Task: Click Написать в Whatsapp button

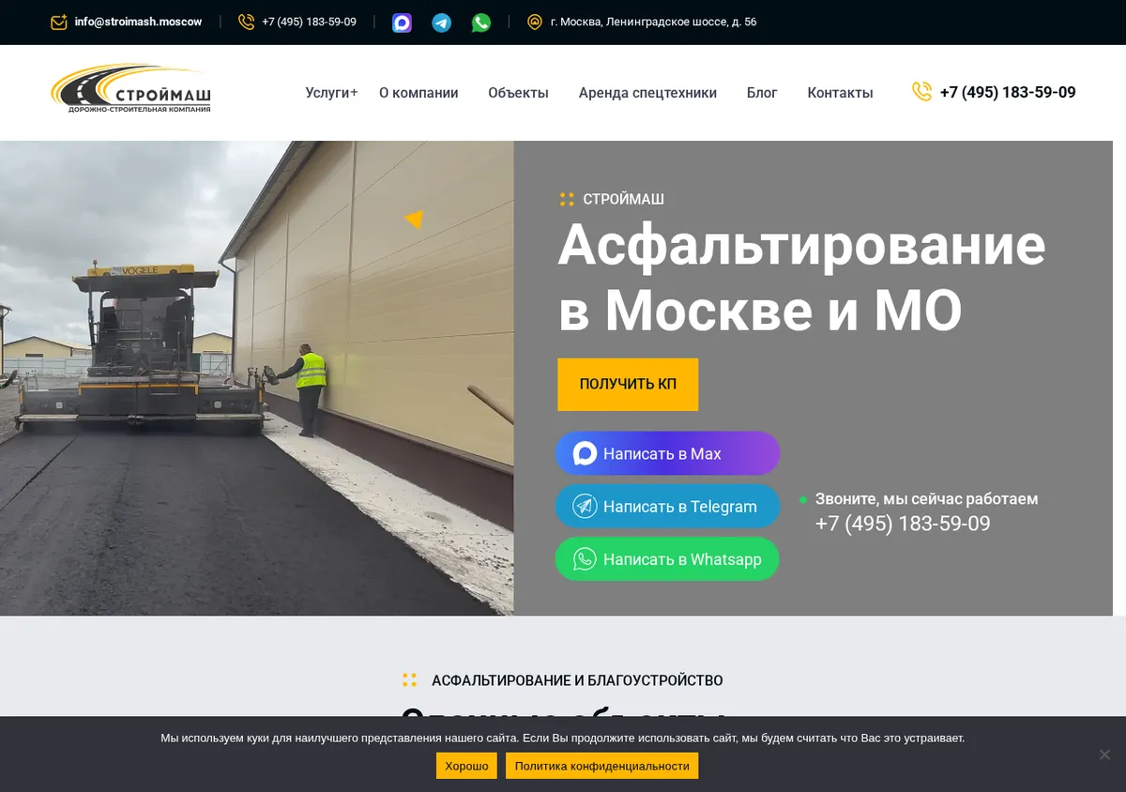Action: (667, 559)
